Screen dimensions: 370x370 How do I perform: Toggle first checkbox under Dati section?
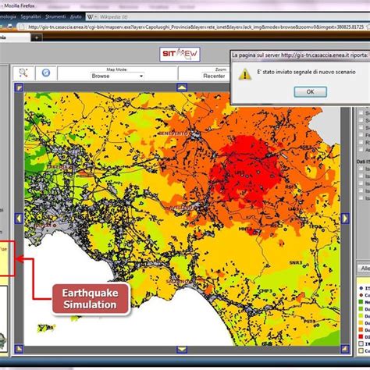(361, 169)
